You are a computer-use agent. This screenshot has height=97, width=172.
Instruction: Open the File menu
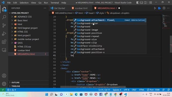click(x=9, y=3)
